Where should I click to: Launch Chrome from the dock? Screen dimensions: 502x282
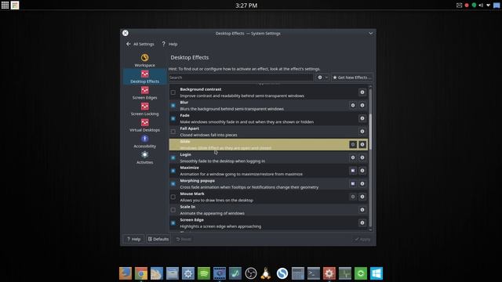pyautogui.click(x=141, y=273)
